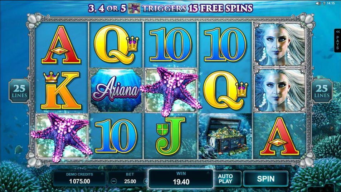Click the SPIN button

click(x=266, y=179)
